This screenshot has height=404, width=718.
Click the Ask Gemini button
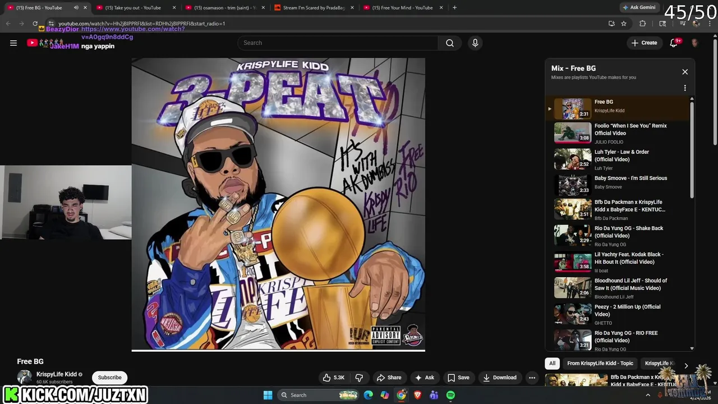[639, 8]
